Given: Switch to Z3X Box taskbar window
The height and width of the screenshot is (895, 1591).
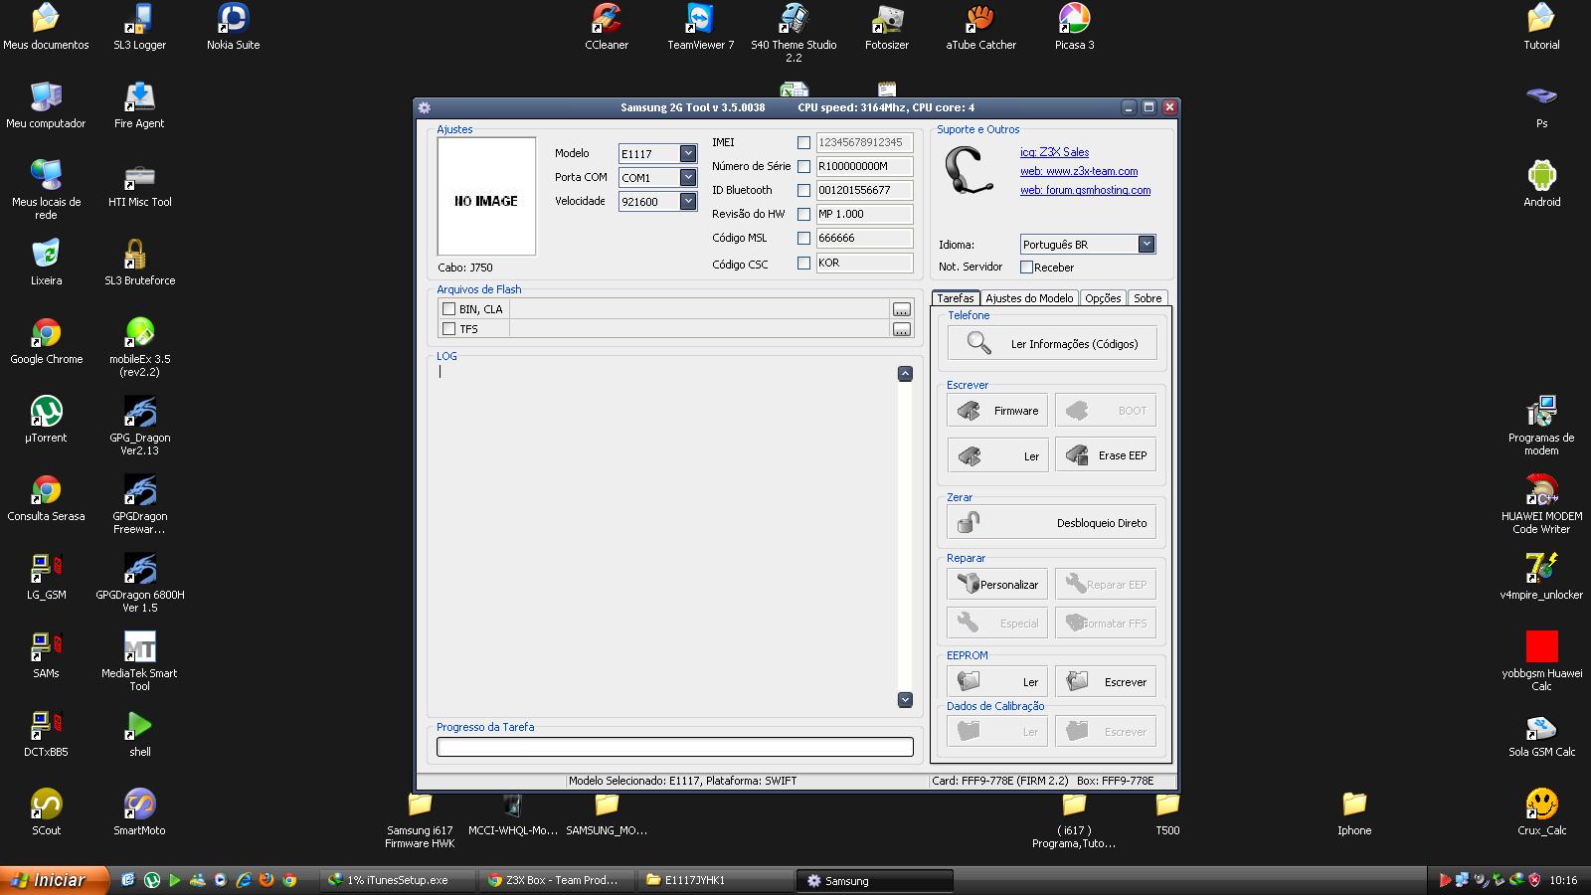Looking at the screenshot, I should pos(559,880).
